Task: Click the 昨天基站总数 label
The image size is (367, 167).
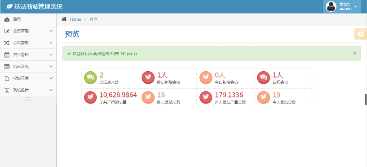Action: (169, 102)
